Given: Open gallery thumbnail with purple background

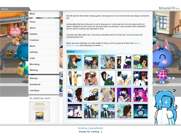Looking at the screenshot, I should click(x=124, y=95).
